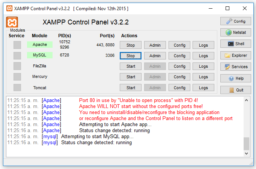Click the XAMPP logo in the title bar
This screenshot has width=256, height=169.
click(x=9, y=8)
